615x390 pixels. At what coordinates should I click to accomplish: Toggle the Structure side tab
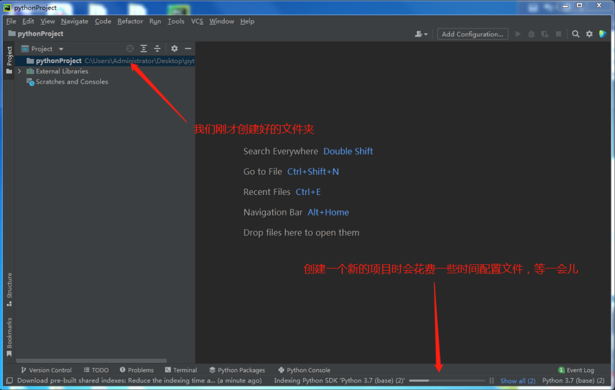[x=9, y=289]
